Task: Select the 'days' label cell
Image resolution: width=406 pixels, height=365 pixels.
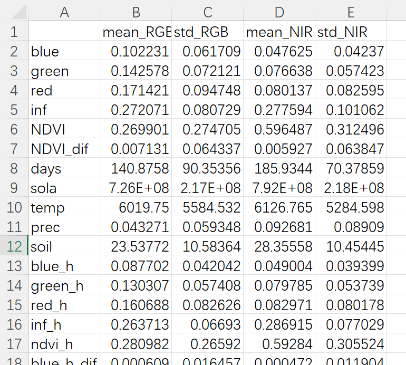Action: pos(64,168)
